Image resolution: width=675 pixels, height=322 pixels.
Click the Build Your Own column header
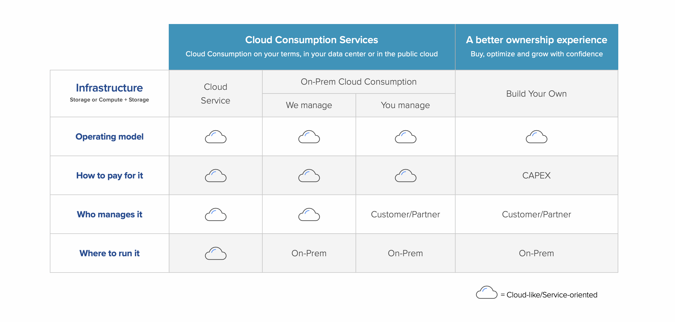(536, 94)
